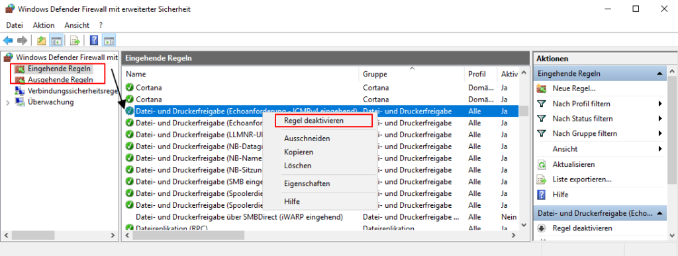Click the blue help toolbar icon
This screenshot has height=256, width=678.
pos(94,40)
